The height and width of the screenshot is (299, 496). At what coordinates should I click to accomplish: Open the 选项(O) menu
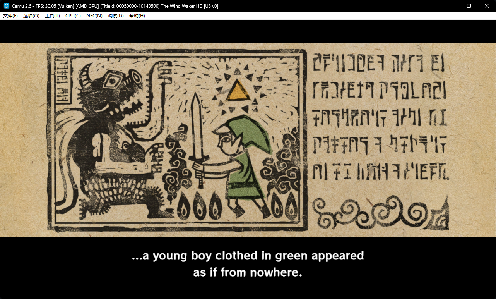31,16
